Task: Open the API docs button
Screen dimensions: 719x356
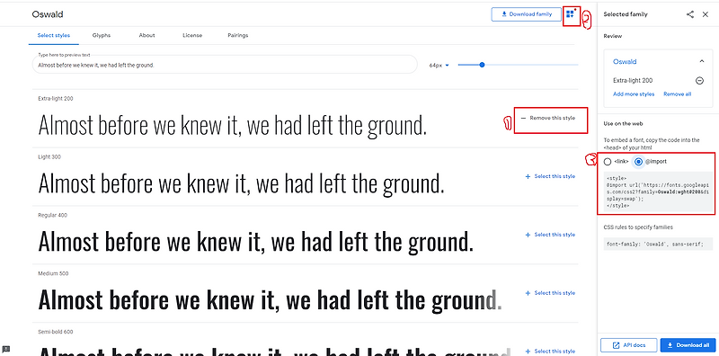Action: pos(629,345)
